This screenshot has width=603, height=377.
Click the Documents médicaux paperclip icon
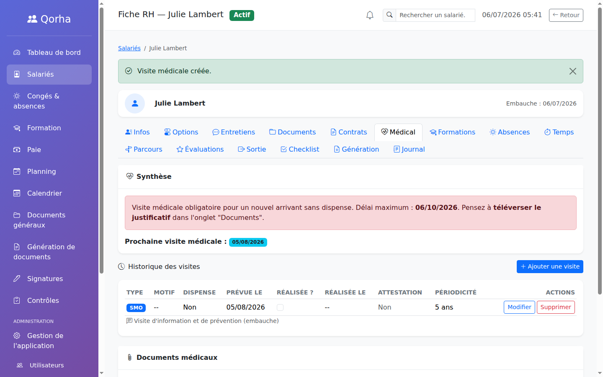[129, 357]
